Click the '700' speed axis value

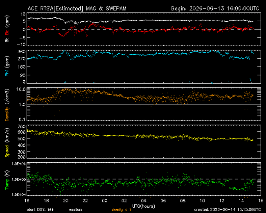(x=22, y=127)
